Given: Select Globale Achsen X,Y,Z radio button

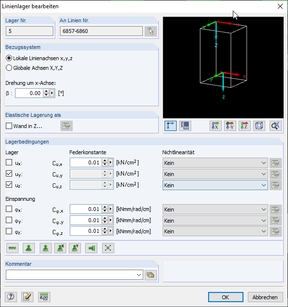Looking at the screenshot, I should (x=9, y=68).
